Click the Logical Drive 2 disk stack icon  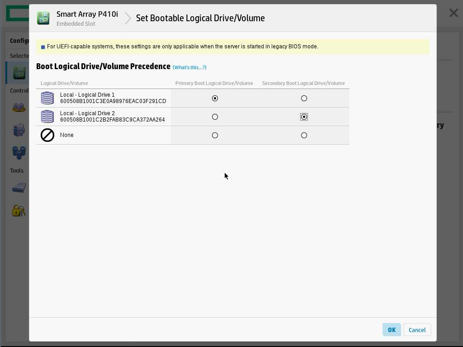pyautogui.click(x=47, y=117)
